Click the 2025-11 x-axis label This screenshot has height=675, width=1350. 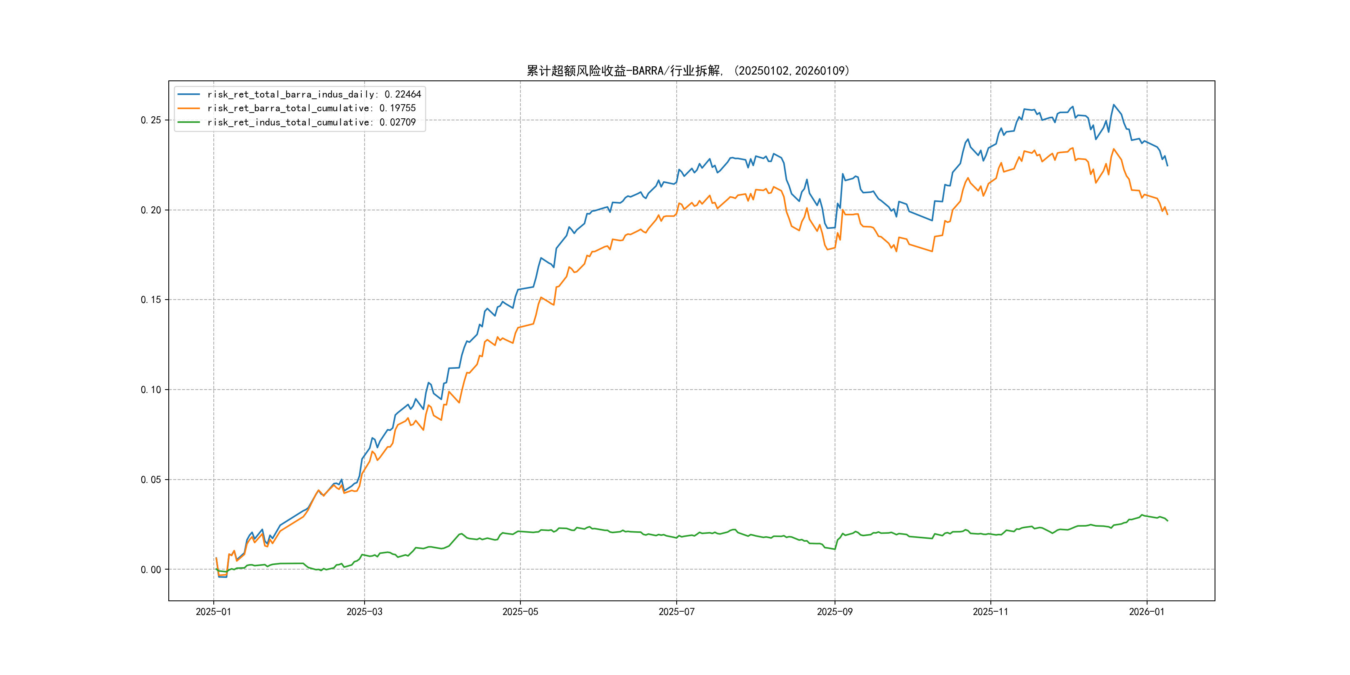pyautogui.click(x=990, y=612)
